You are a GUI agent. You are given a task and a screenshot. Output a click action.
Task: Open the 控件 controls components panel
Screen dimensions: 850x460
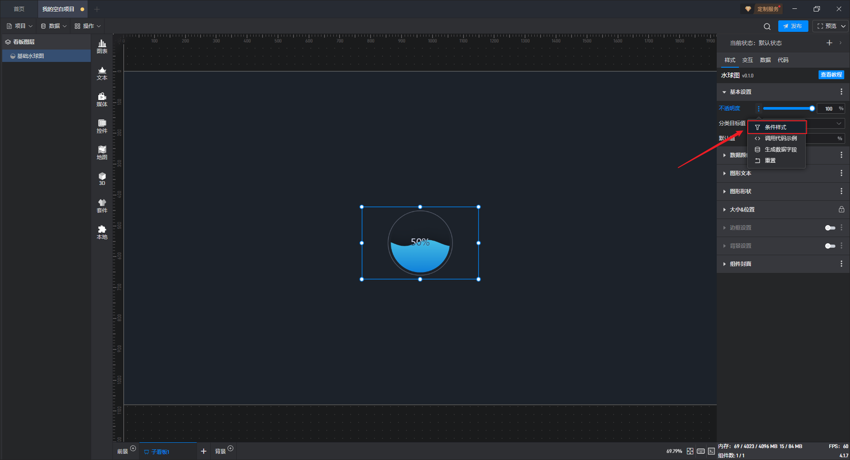coord(102,126)
